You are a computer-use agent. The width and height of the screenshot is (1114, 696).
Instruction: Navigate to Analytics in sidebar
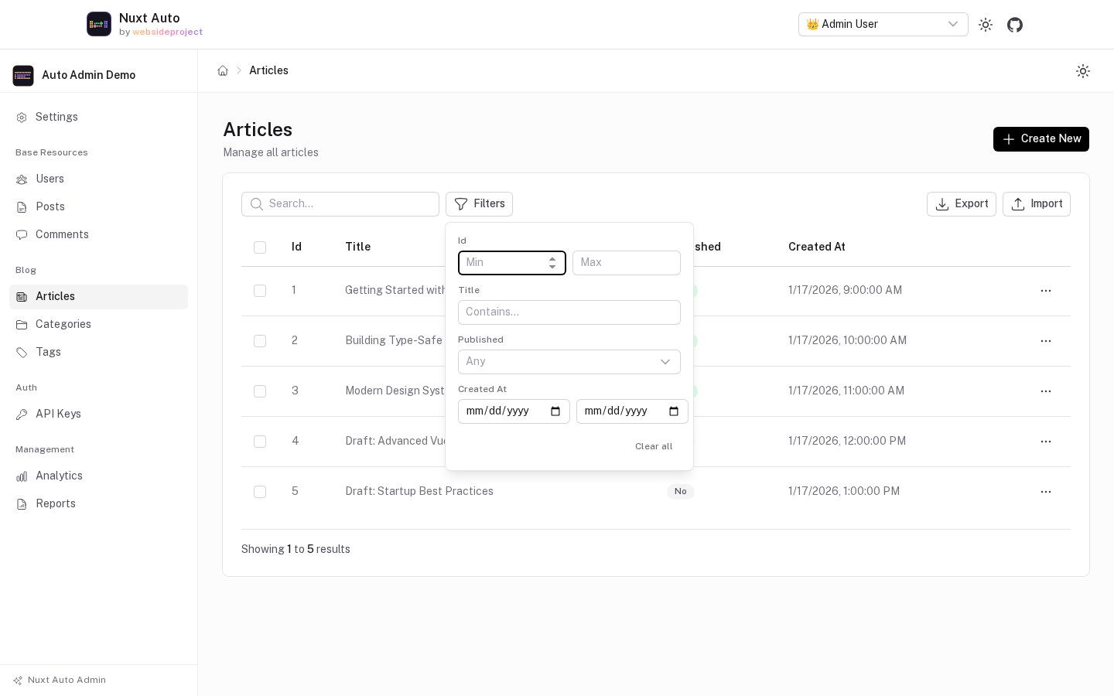tap(98, 476)
